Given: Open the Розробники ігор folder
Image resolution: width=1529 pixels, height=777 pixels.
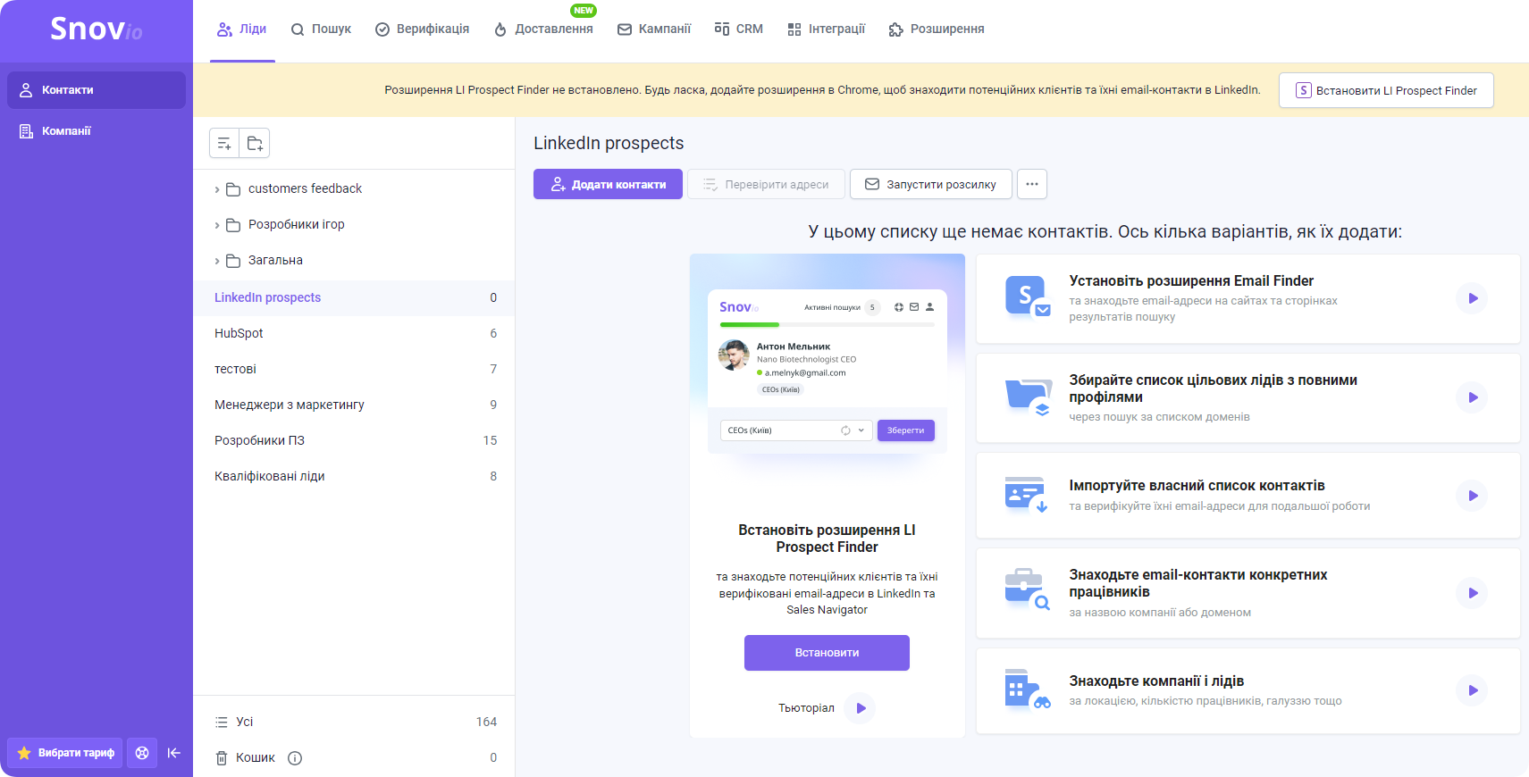Looking at the screenshot, I should pyautogui.click(x=296, y=224).
